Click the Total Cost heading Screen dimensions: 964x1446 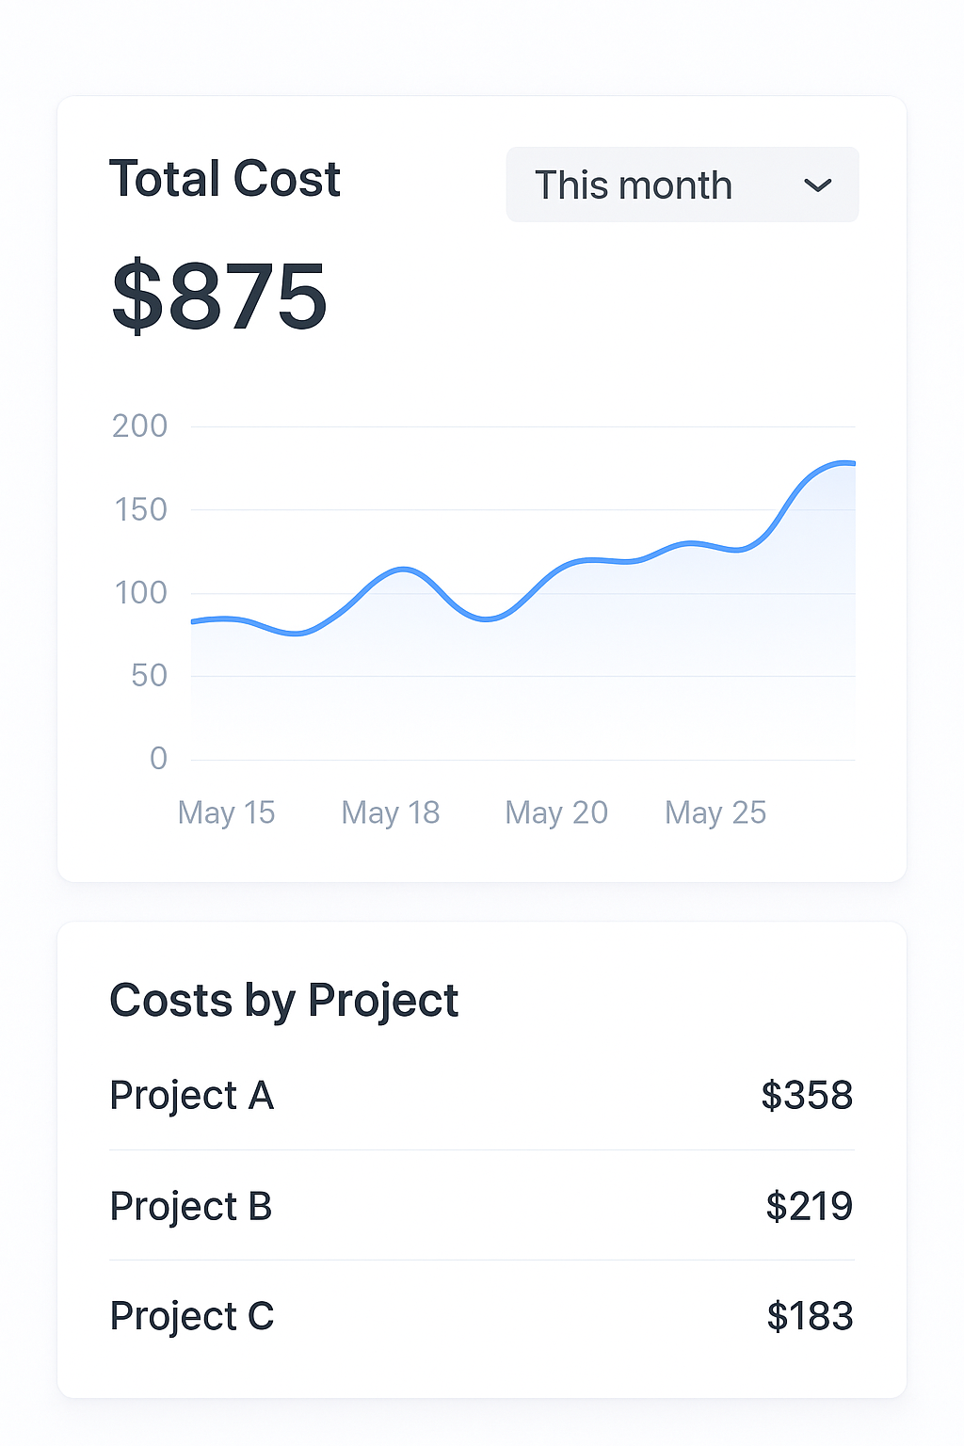(225, 178)
